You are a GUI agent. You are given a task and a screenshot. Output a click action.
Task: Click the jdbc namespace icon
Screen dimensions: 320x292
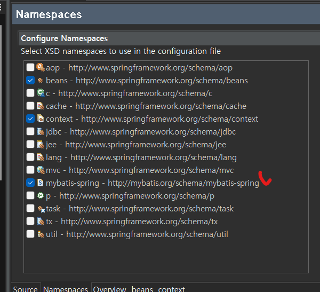tap(41, 132)
